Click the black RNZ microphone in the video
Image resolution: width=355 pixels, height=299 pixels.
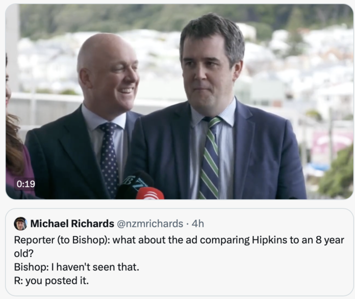135,184
